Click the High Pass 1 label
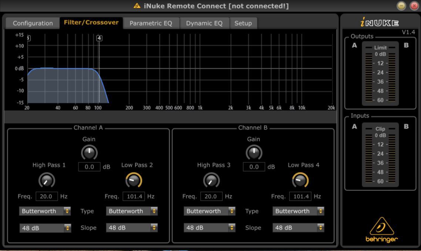 [49, 165]
